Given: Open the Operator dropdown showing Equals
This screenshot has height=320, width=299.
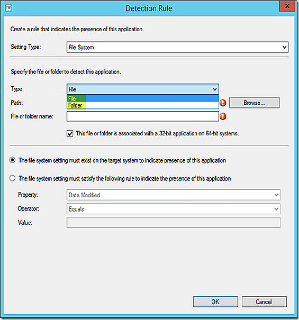Looking at the screenshot, I should pos(174,209).
